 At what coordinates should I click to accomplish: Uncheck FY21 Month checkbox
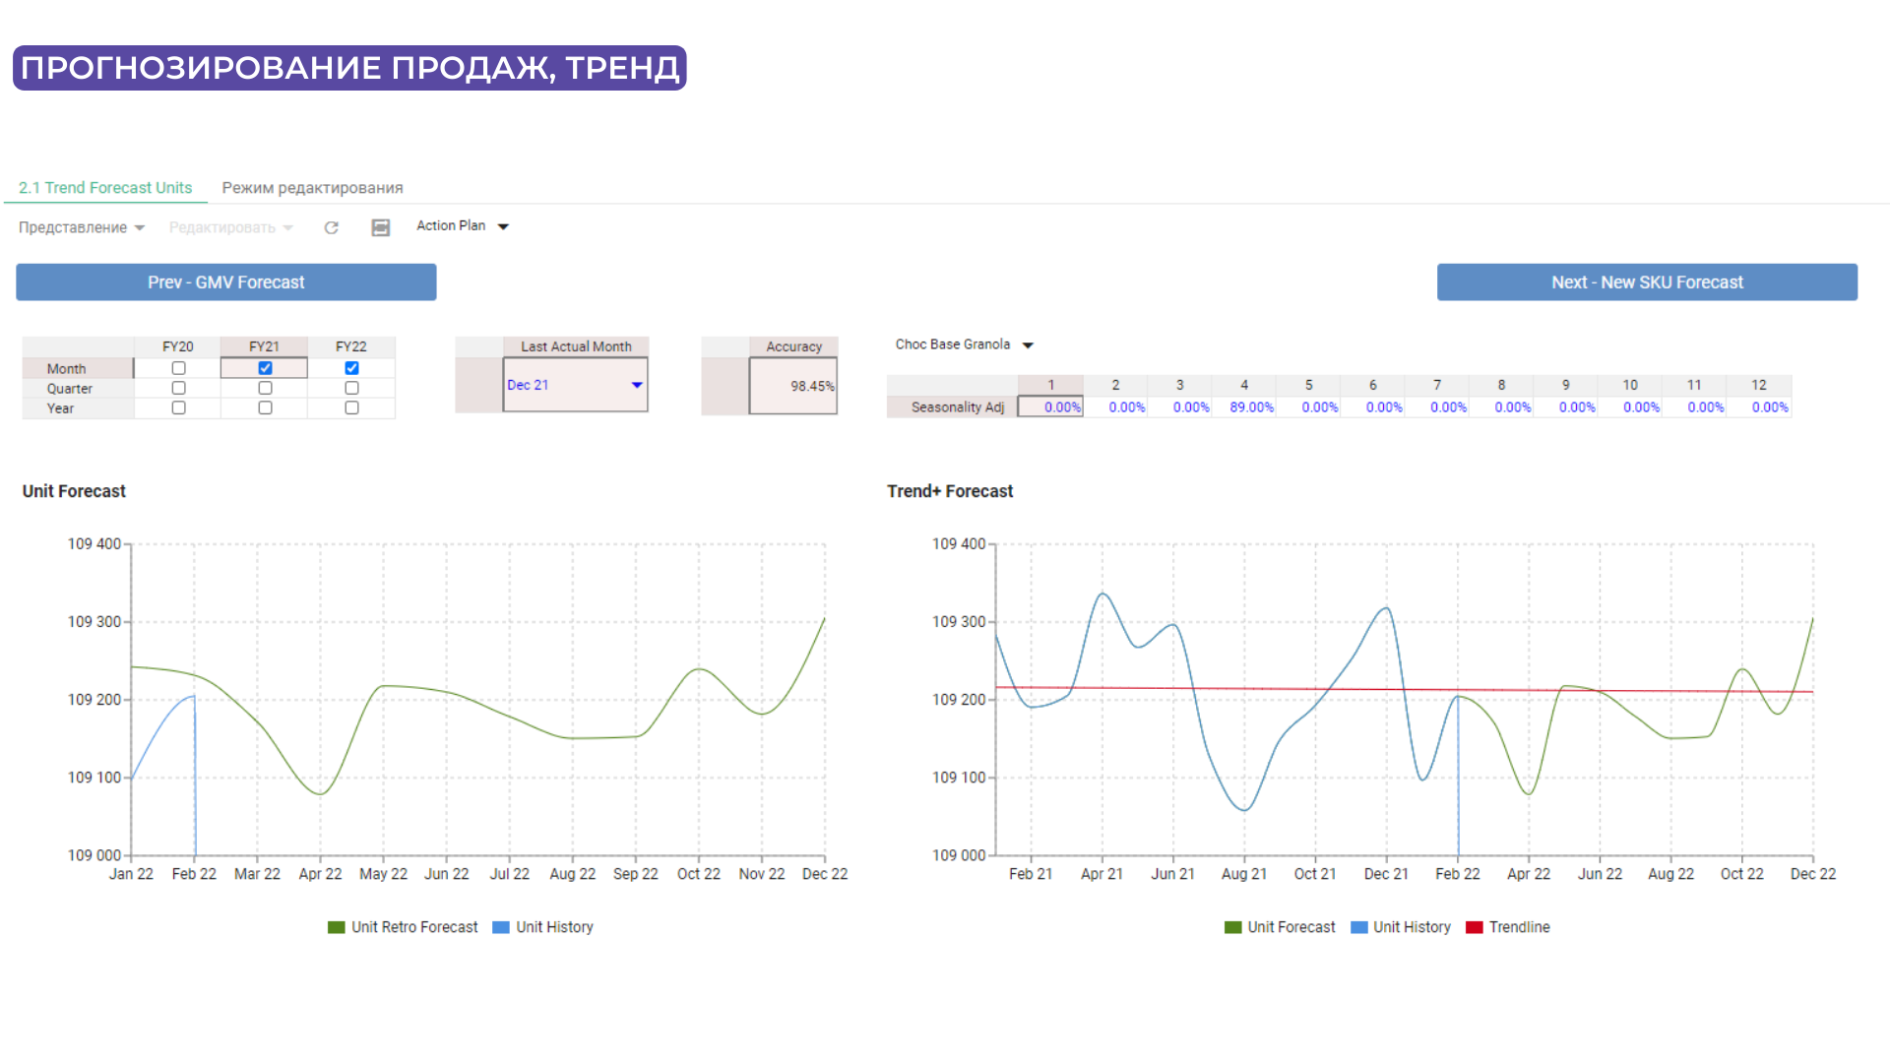pyautogui.click(x=265, y=368)
